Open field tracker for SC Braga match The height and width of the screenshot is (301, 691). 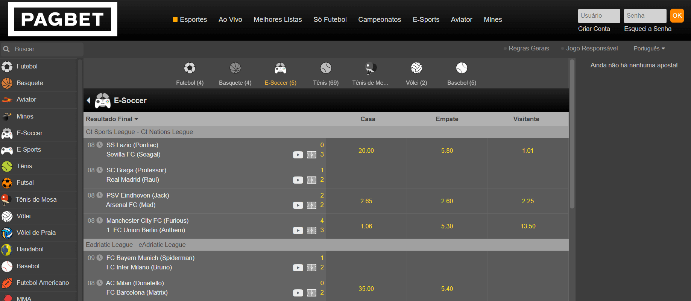[x=311, y=180]
